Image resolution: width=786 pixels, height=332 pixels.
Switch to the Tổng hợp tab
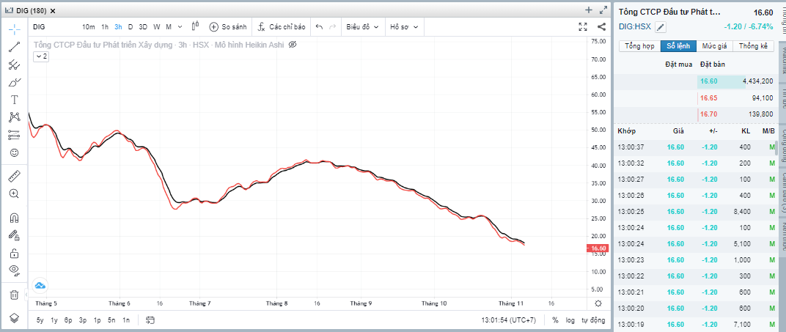[639, 46]
